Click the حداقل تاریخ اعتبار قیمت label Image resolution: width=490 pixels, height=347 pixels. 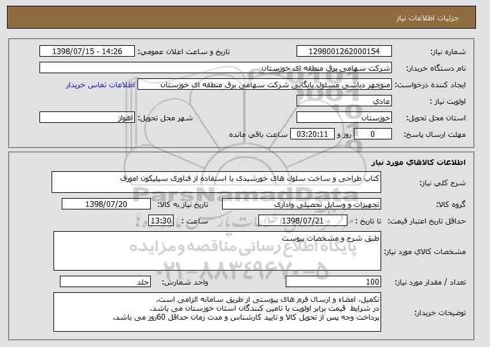click(x=427, y=222)
